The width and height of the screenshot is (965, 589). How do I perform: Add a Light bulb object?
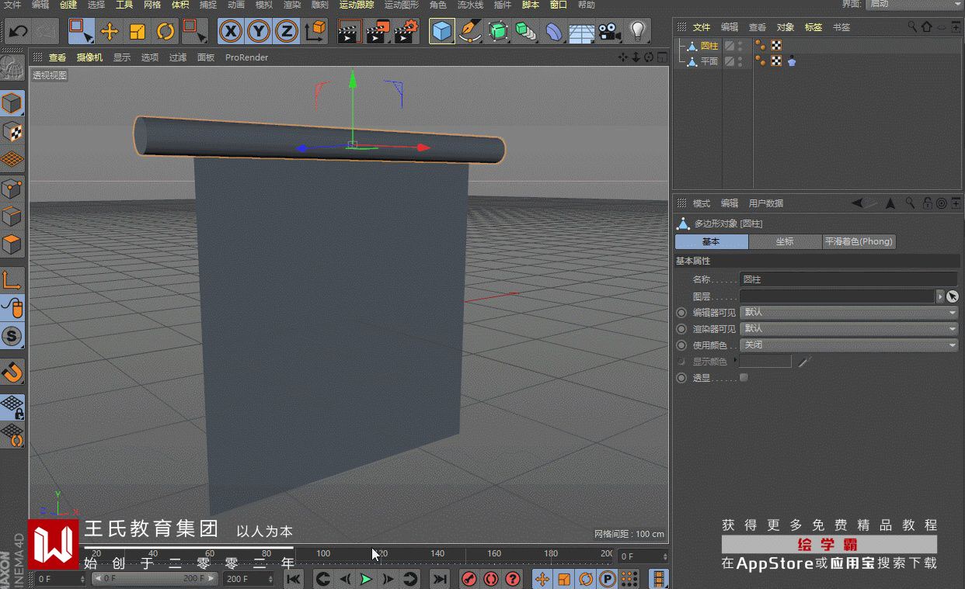click(638, 32)
